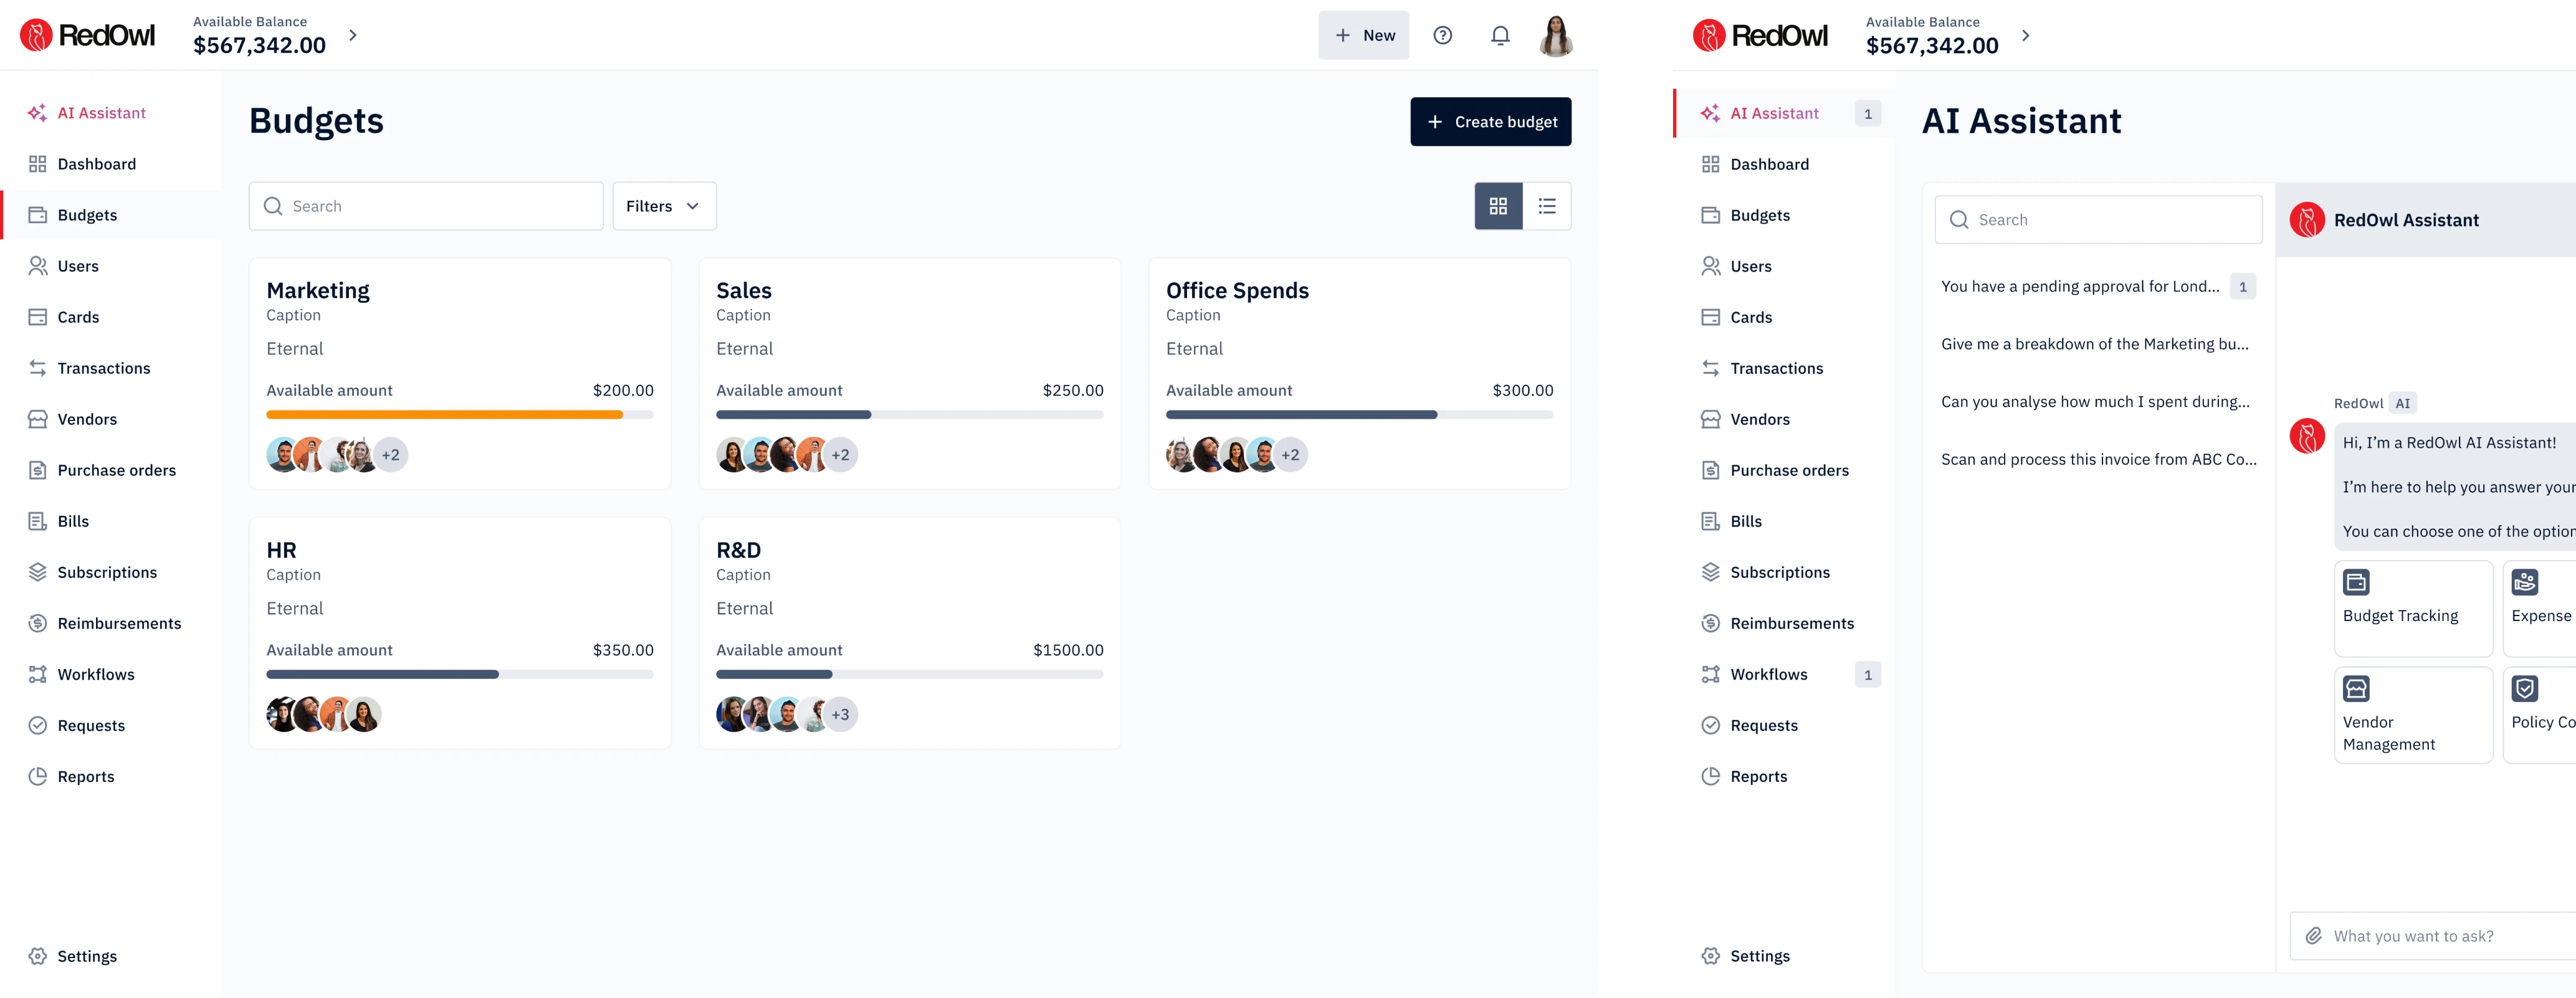Open Settings in the left sidebar
2576x998 pixels.
tap(87, 956)
